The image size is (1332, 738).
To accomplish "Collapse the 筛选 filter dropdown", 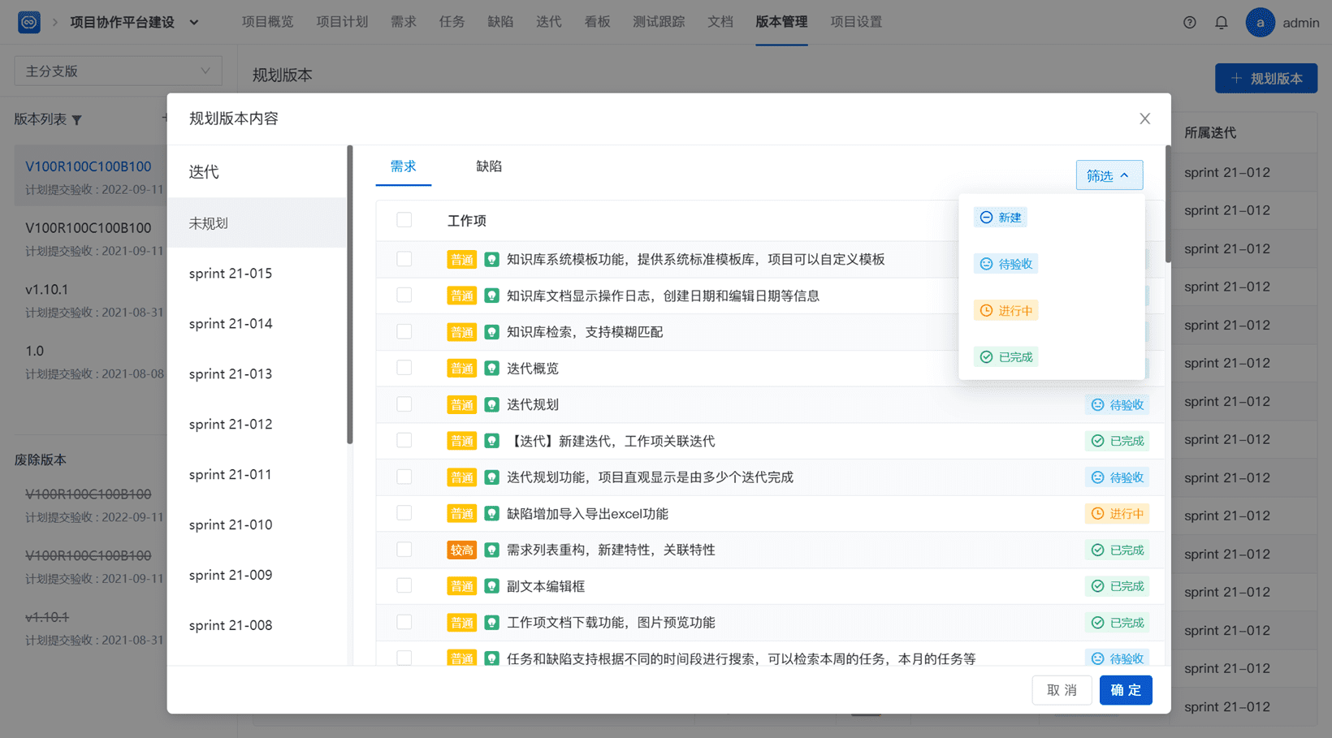I will click(1109, 175).
